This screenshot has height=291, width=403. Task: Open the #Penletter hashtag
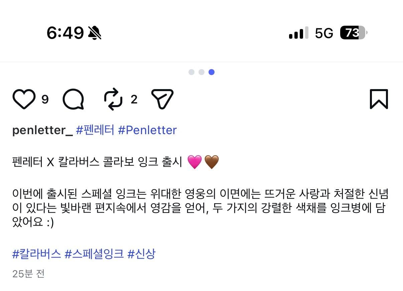[x=147, y=130]
